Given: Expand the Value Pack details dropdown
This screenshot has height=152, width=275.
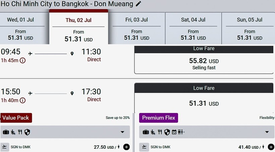Looking at the screenshot, I should pos(122,132).
